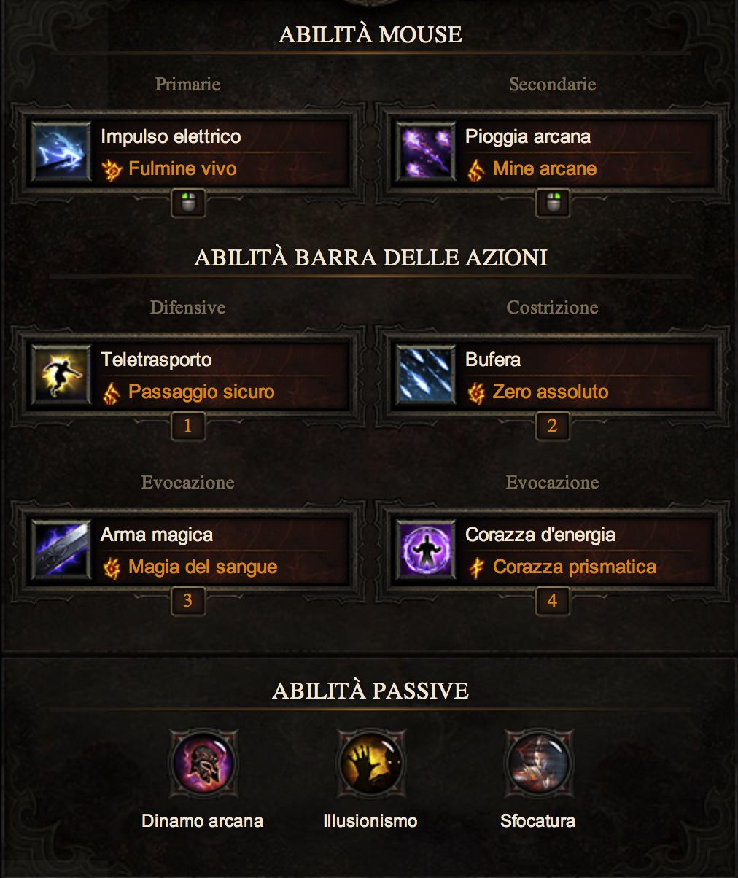
Task: Click the Bufera skill icon
Action: [426, 375]
